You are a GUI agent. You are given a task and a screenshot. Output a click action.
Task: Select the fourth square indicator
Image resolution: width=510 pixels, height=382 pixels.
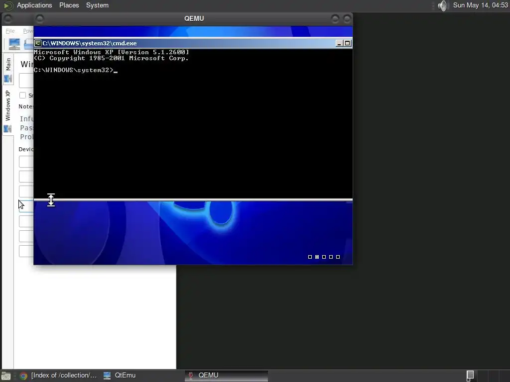[331, 257]
